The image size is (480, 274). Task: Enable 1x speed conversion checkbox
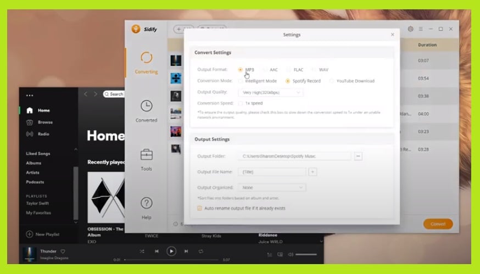pos(241,103)
